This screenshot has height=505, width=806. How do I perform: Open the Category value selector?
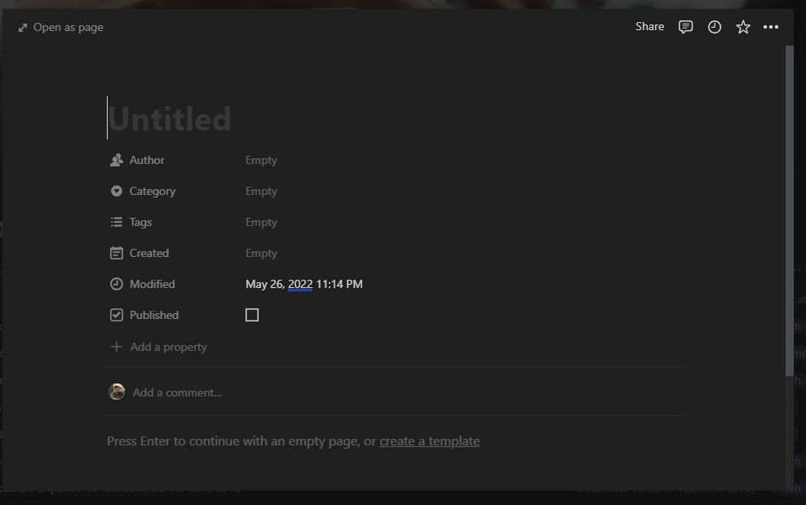(261, 191)
